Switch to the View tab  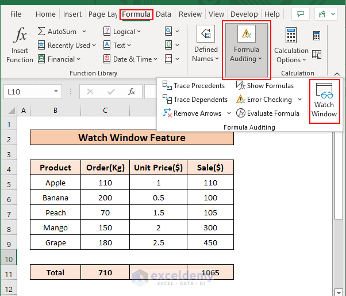pyautogui.click(x=216, y=14)
